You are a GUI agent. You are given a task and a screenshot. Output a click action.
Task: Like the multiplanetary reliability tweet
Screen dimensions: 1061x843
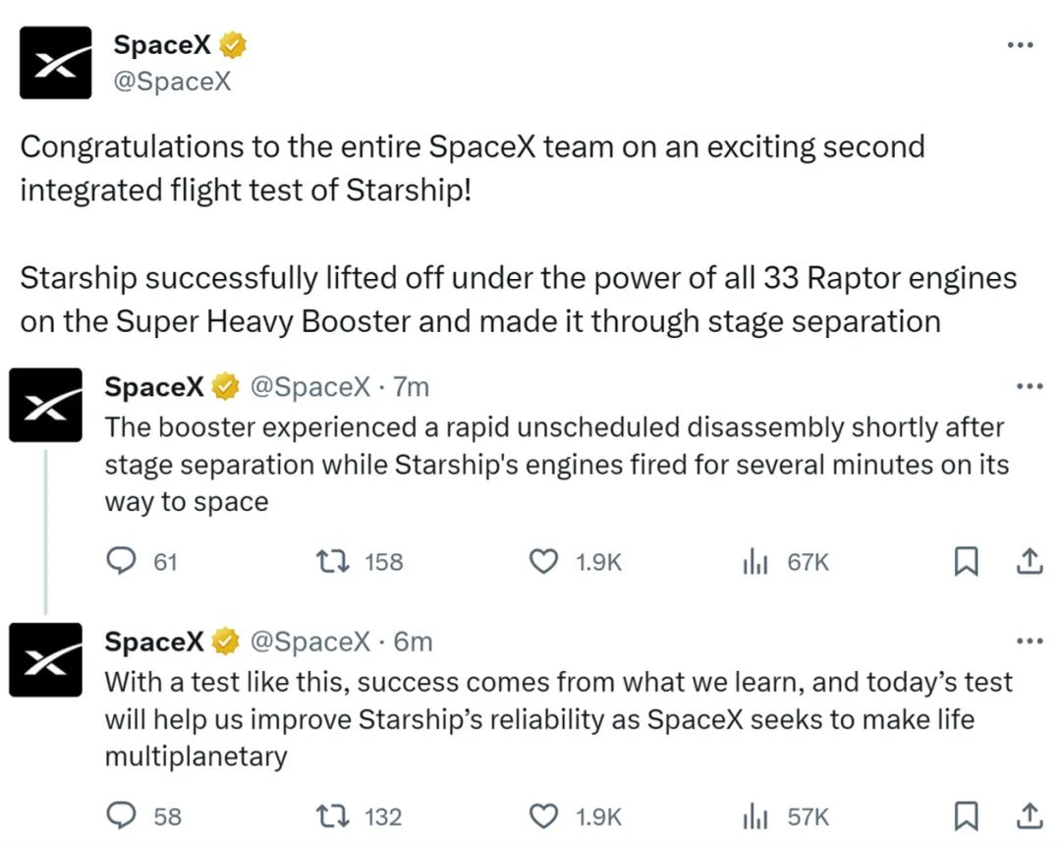tap(543, 815)
